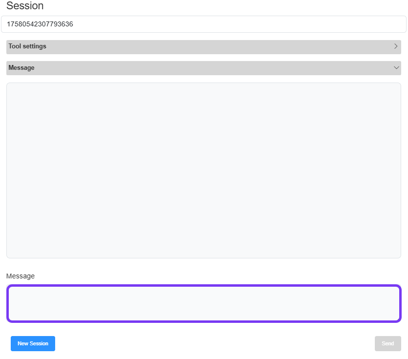This screenshot has height=359, width=408.
Task: Click empty space right of Session ID value
Action: tap(244, 24)
